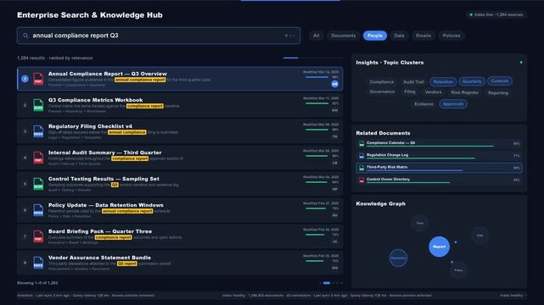
Task: Click the XLSX icon of Control Testing Results
Action: tap(38, 184)
